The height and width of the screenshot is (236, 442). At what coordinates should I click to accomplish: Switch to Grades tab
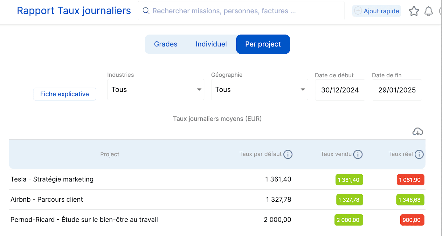pyautogui.click(x=165, y=44)
